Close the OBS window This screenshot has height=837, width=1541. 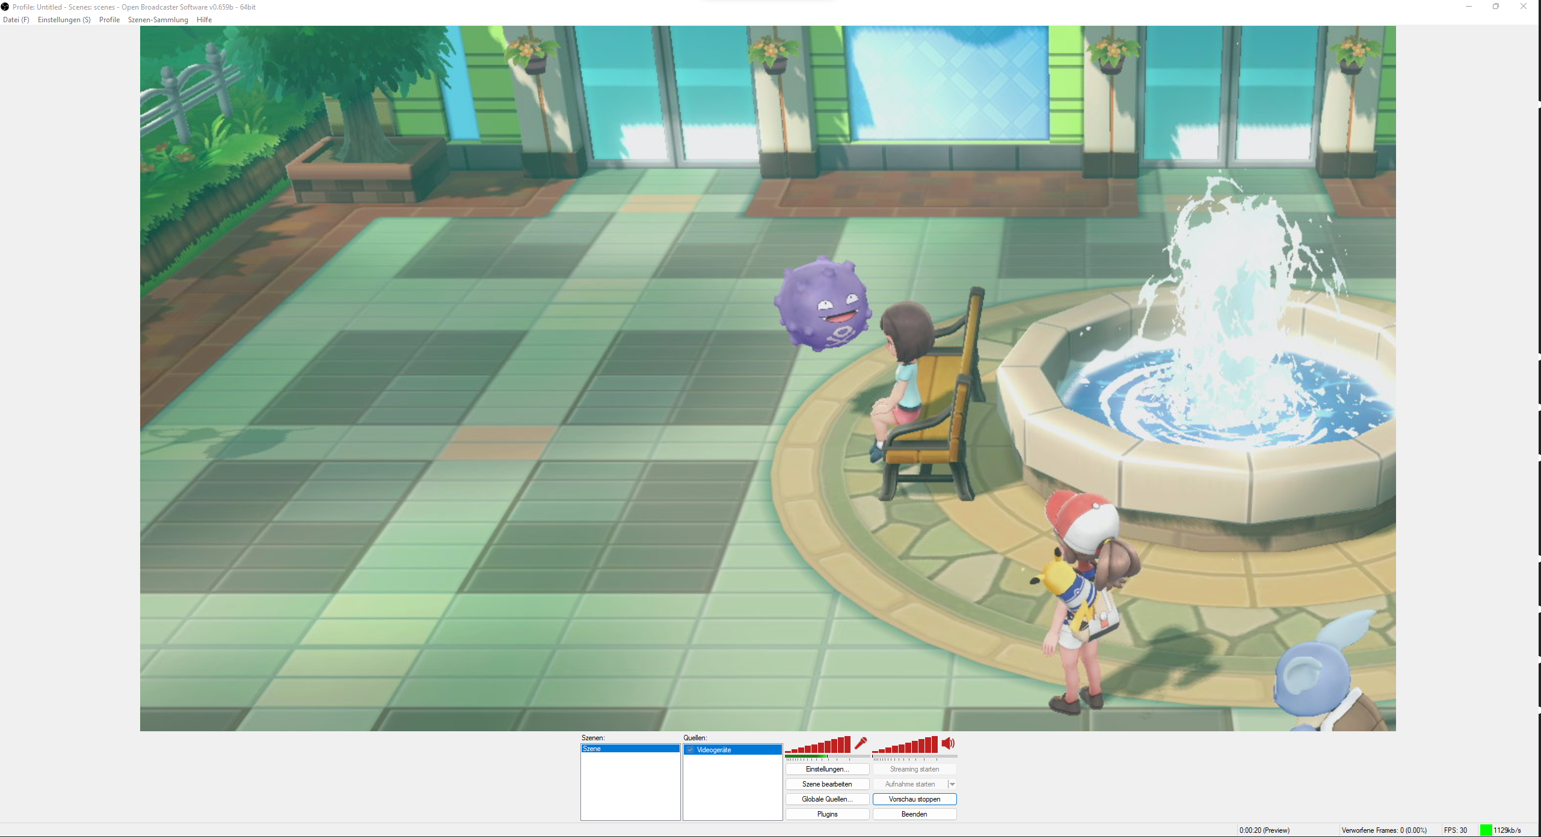tap(1524, 7)
